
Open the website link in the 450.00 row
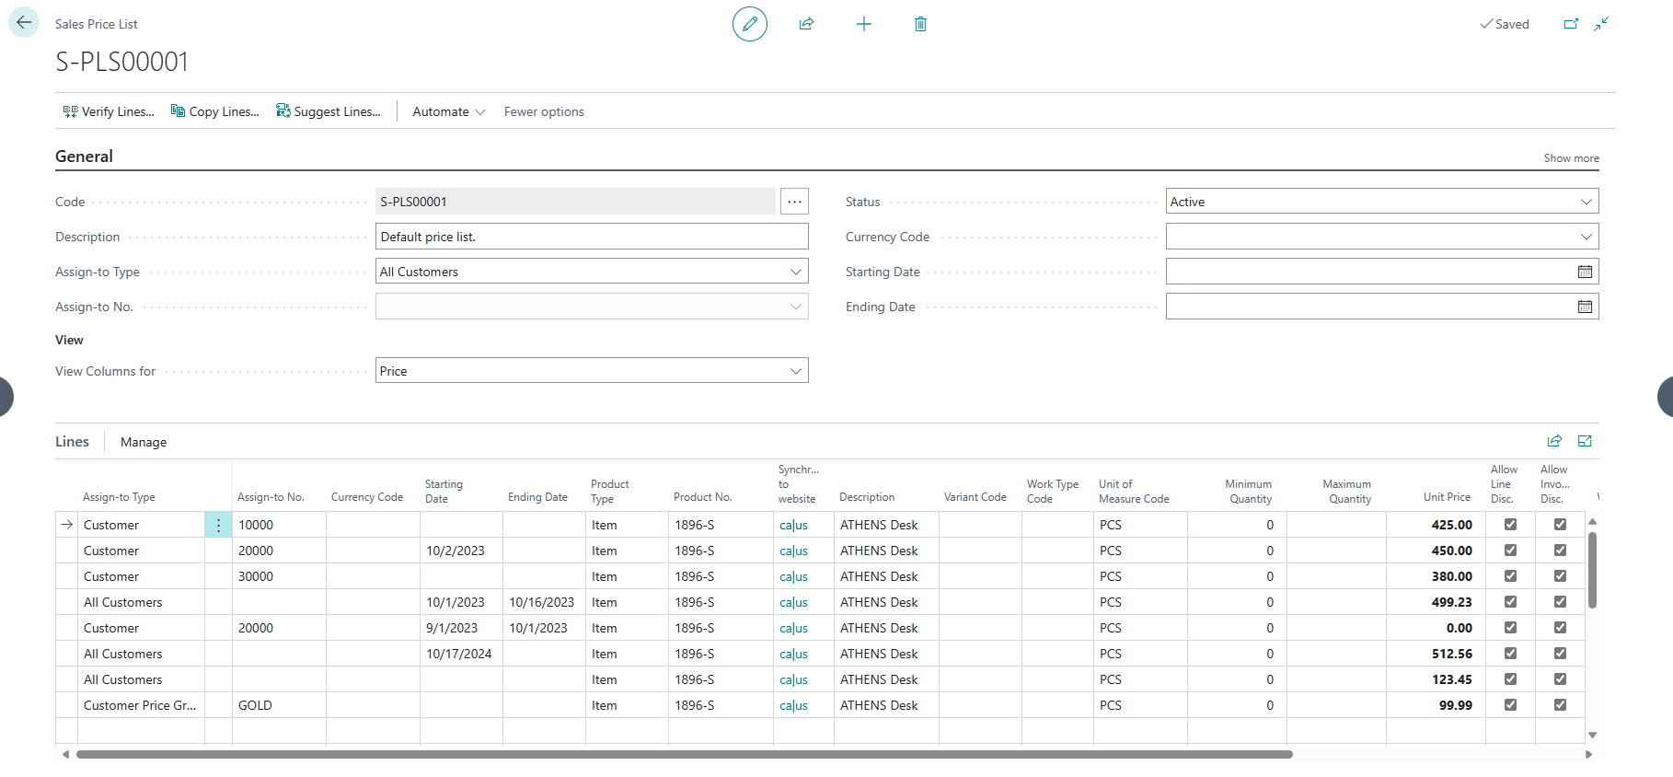tap(793, 551)
